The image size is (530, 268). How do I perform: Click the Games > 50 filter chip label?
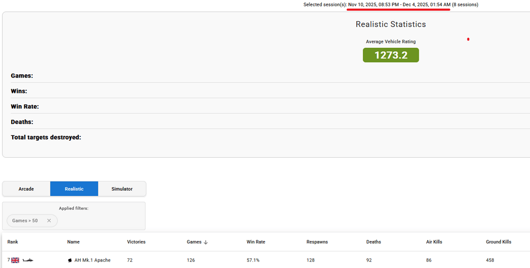click(25, 221)
